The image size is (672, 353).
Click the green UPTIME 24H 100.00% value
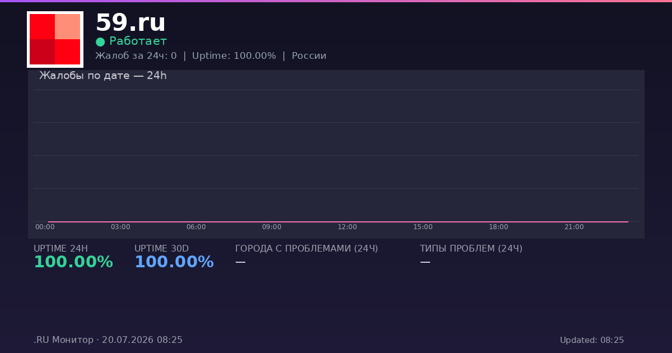point(73,262)
